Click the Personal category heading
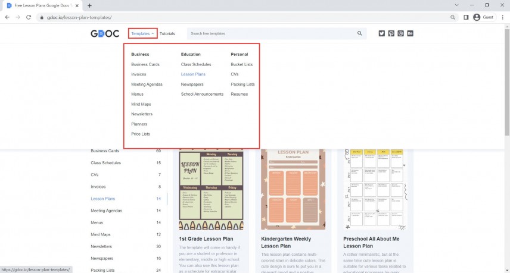Image resolution: width=510 pixels, height=273 pixels. (240, 54)
